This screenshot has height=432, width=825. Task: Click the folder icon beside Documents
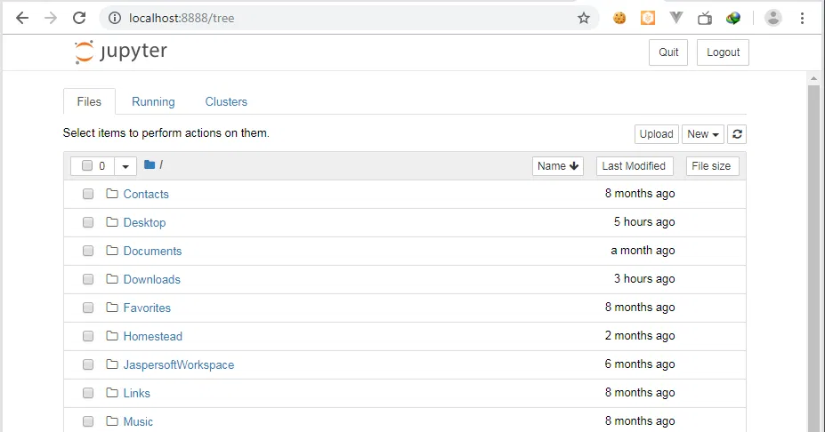click(111, 250)
